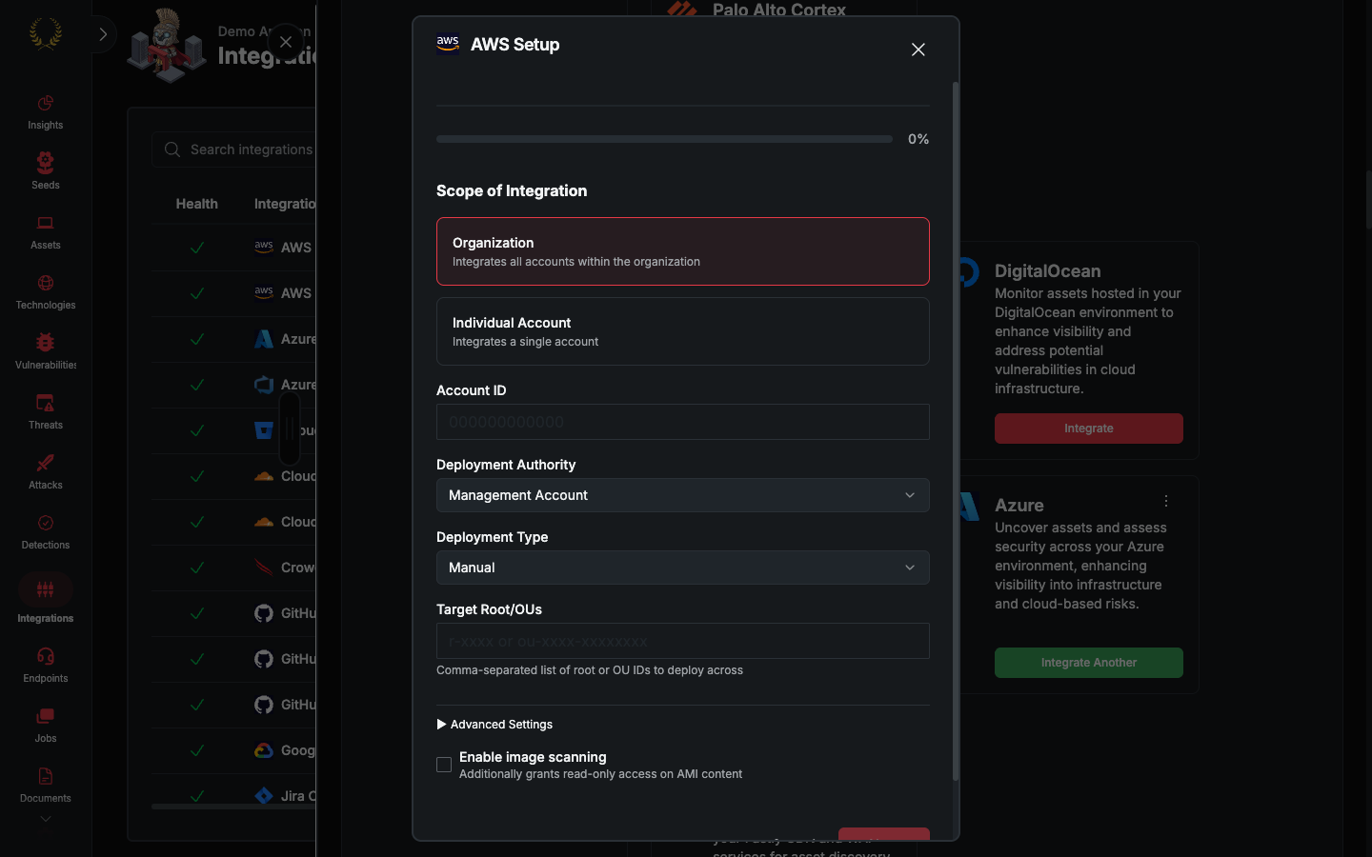Screen dimensions: 1372x857
Task: Click the Account ID input field
Action: click(682, 422)
